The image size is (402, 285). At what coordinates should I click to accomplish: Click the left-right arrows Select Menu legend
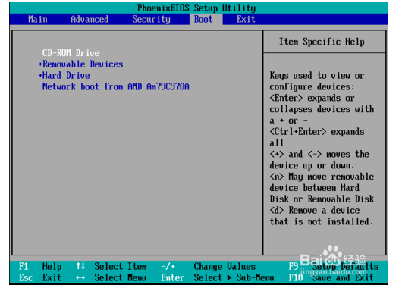[111, 277]
